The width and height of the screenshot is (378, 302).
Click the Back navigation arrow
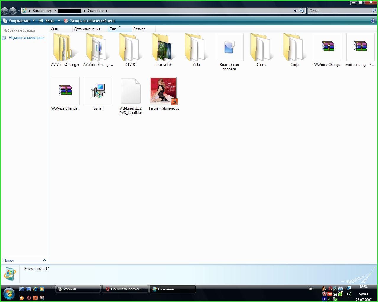point(5,11)
